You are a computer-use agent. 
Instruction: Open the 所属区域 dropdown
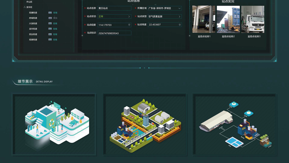tap(165, 8)
